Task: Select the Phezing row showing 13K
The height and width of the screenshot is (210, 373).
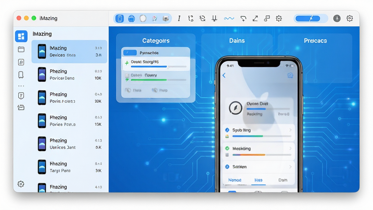Action: [x=69, y=121]
